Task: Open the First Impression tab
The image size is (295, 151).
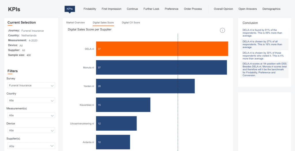Action: point(111,9)
